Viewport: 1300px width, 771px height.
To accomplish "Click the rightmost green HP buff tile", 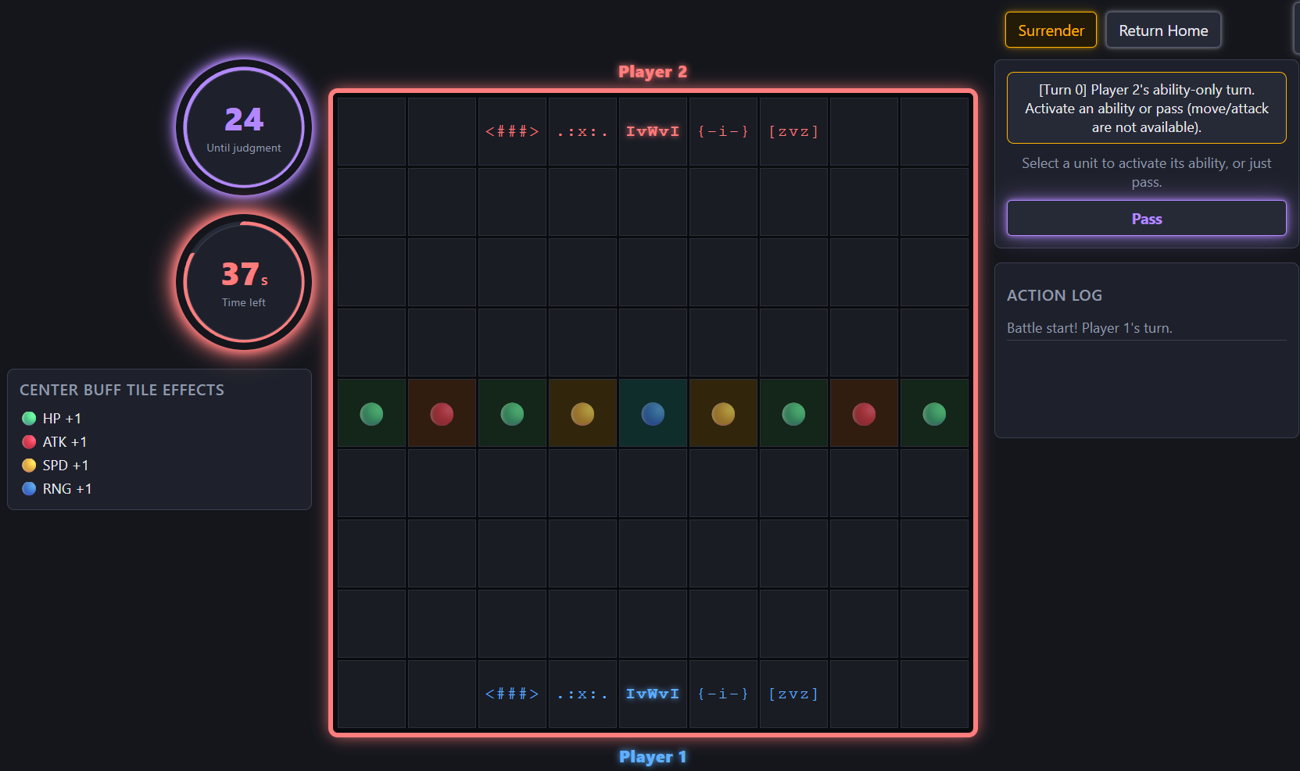I will coord(934,413).
